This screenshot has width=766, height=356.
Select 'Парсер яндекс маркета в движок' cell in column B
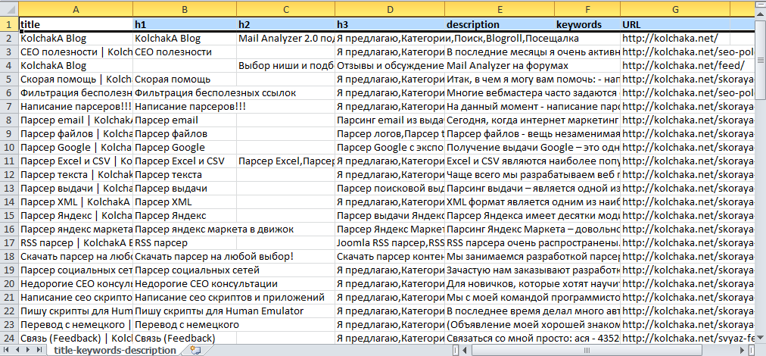point(185,229)
